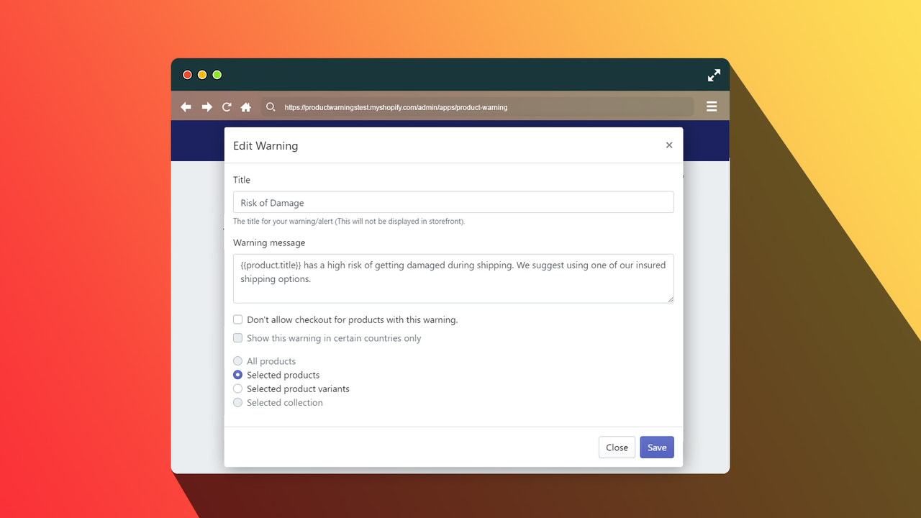Choose 'Selected product variants' option
Image resolution: width=921 pixels, height=518 pixels.
coord(237,388)
